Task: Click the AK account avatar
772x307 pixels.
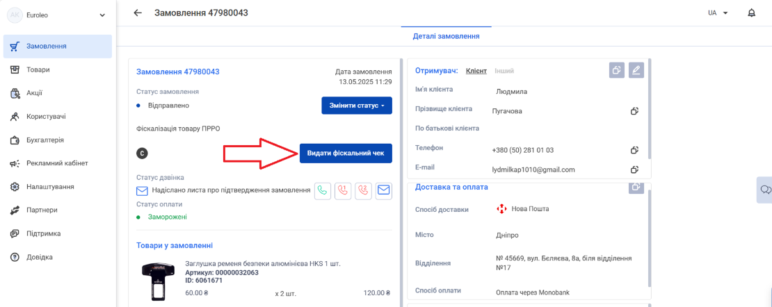Action: coord(15,15)
